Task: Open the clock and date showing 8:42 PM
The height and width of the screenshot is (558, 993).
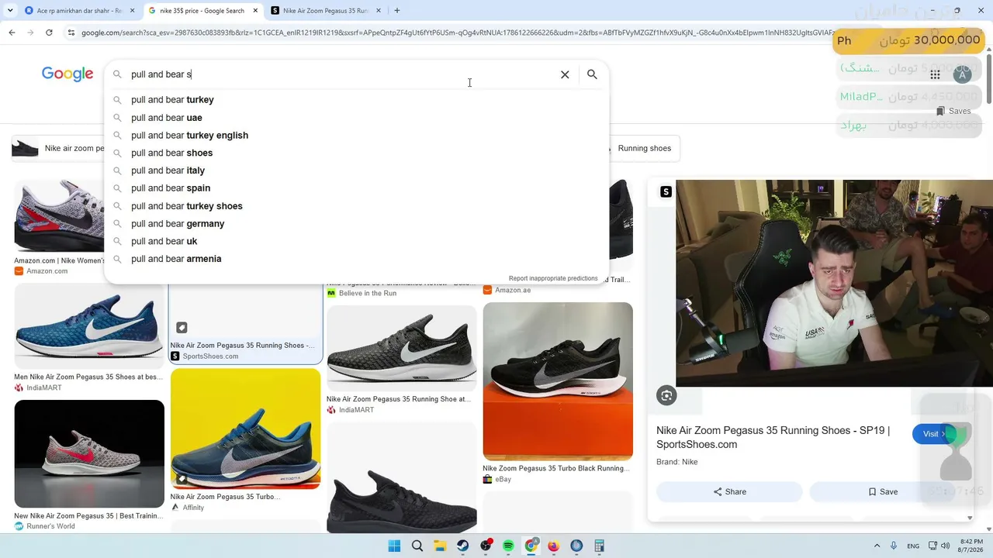Action: coord(971,546)
